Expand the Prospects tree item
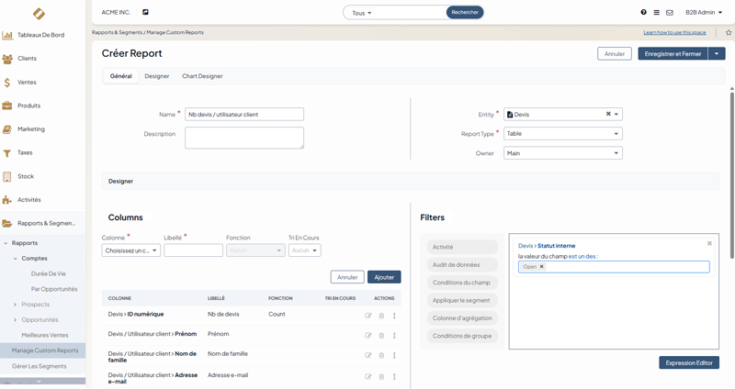 click(16, 305)
